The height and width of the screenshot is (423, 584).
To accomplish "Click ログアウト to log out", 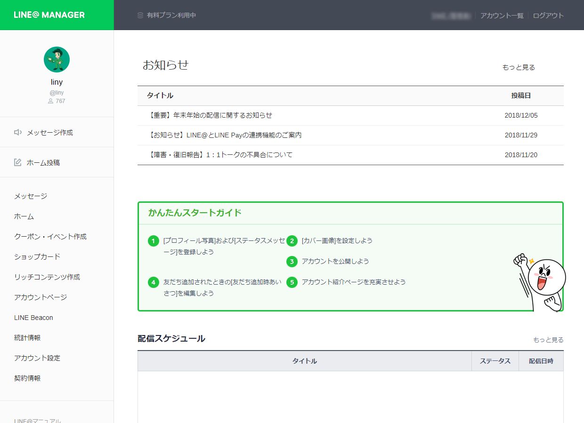I will click(548, 16).
